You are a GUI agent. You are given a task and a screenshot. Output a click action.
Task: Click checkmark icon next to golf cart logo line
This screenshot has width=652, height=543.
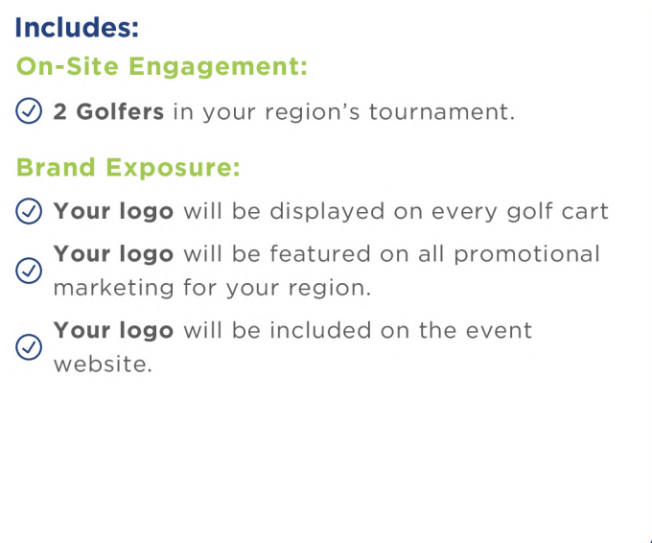pos(29,211)
